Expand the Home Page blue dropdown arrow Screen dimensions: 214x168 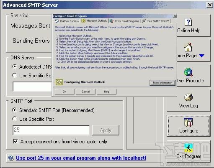pyautogui.click(x=202, y=56)
